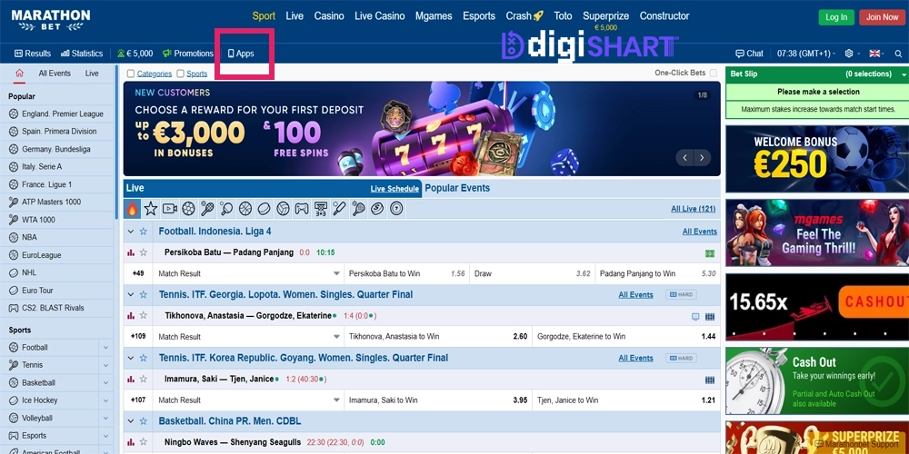909x454 pixels.
Task: Collapse the Football Indonesia Liga 4 section
Action: (x=131, y=231)
